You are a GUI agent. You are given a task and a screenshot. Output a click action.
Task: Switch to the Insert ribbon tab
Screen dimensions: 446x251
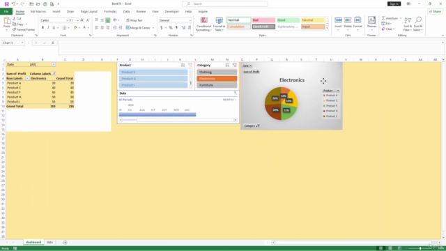[x=56, y=11]
